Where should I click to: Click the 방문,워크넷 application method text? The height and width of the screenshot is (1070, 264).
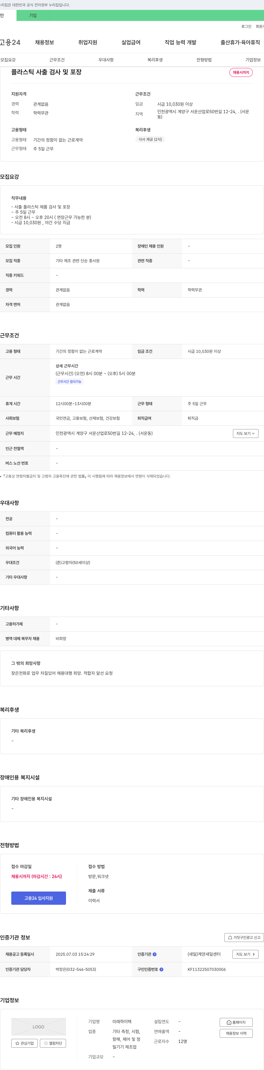coord(98,876)
